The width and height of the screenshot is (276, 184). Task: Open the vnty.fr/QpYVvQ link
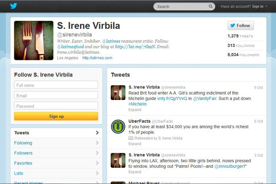172,98
